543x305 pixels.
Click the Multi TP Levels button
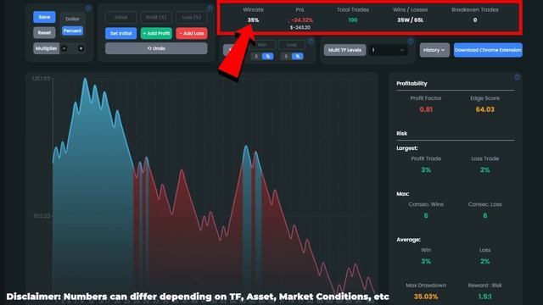344,50
